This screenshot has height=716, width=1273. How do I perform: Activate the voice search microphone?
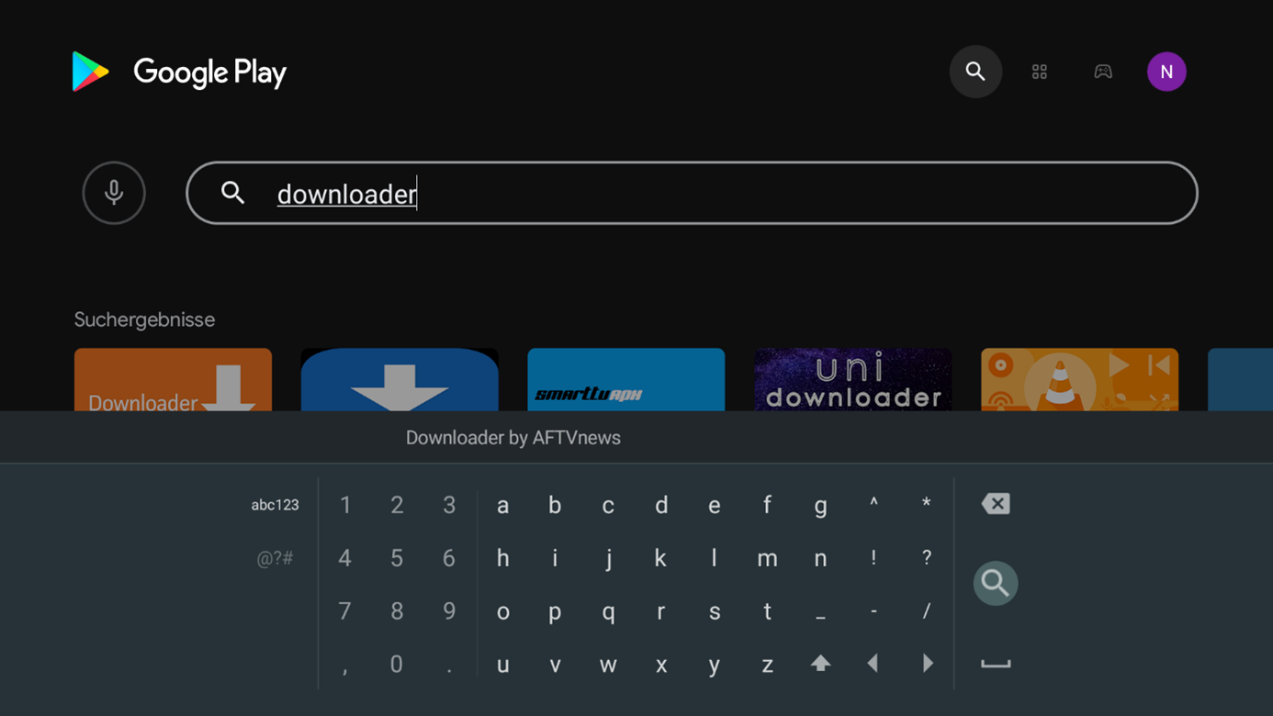[114, 193]
